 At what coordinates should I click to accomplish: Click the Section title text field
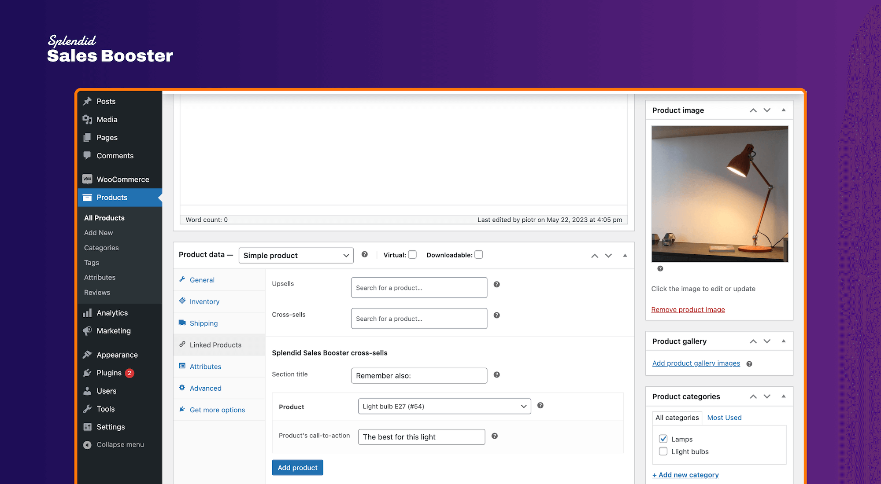(x=419, y=375)
